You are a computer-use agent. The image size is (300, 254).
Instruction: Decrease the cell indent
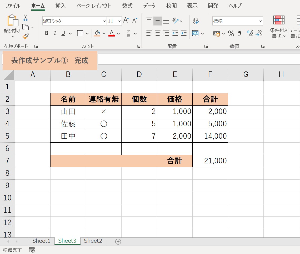175,33
